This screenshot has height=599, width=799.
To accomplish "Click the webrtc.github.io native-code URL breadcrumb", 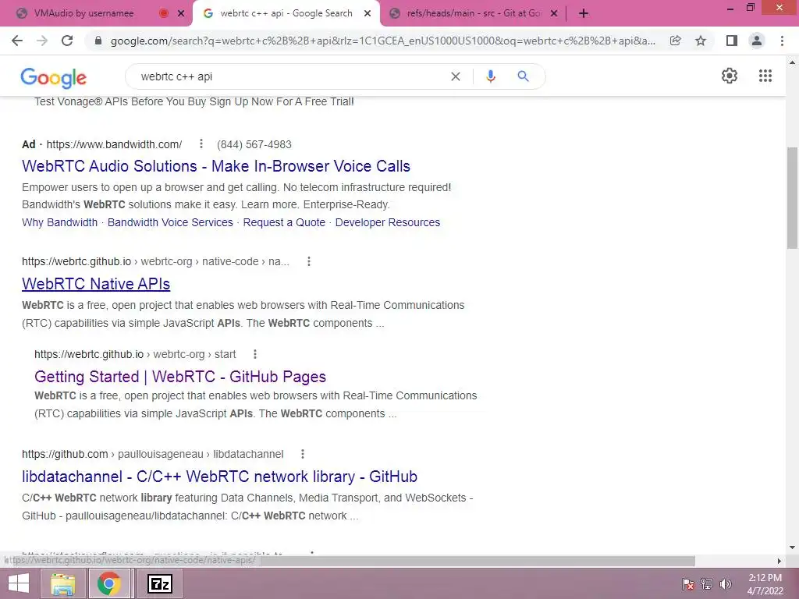I will 155,262.
